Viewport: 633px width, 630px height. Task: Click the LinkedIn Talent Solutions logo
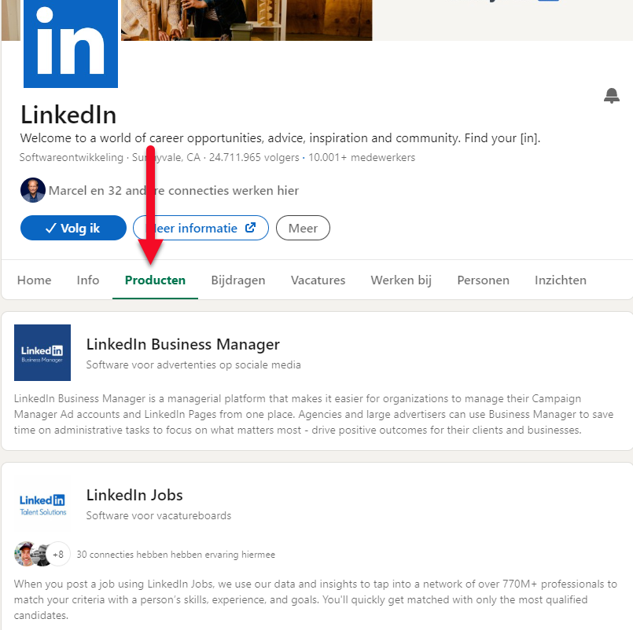(x=42, y=504)
